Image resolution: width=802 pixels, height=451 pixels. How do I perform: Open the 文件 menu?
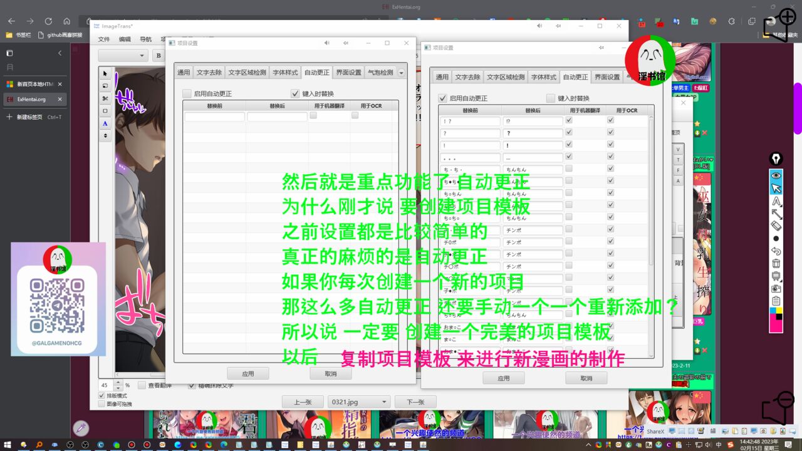click(103, 39)
